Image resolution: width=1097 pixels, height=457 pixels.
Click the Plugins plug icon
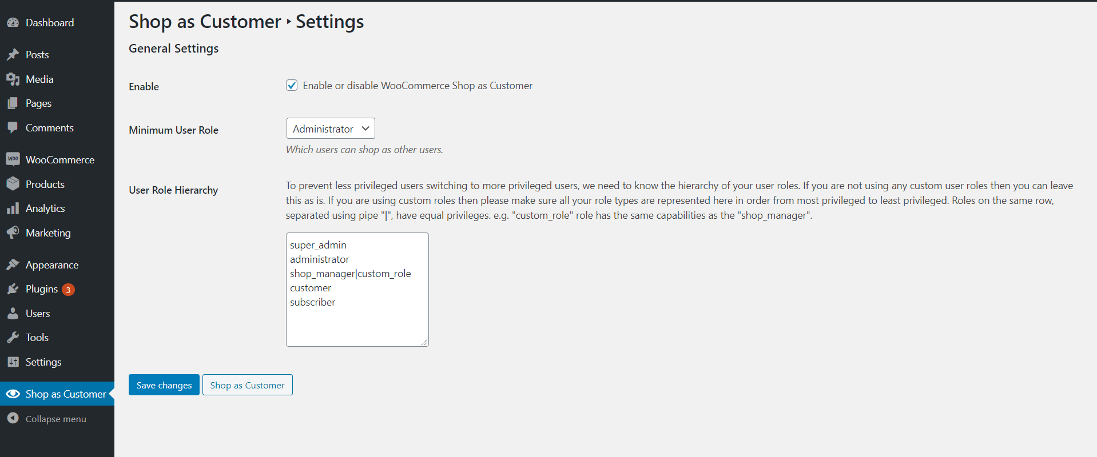(13, 289)
